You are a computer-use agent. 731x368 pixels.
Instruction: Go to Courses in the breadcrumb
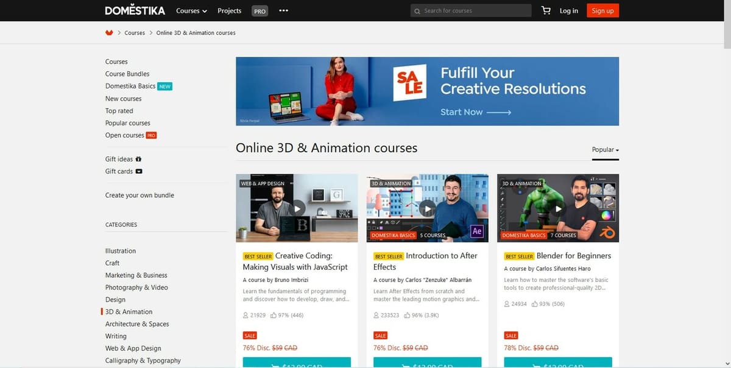click(135, 33)
